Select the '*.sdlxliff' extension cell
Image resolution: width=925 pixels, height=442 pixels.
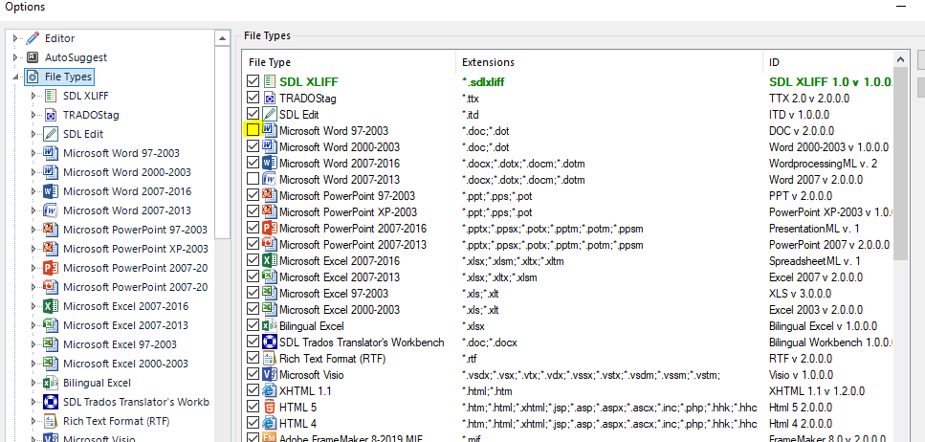coord(484,81)
